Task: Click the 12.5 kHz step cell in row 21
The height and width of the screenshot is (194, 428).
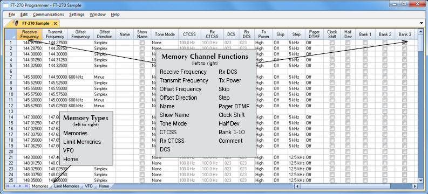Action: click(x=296, y=157)
